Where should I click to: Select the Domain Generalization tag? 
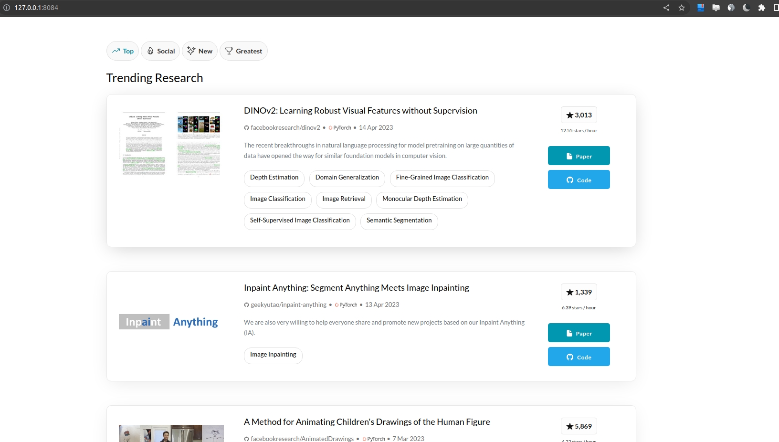(x=347, y=178)
